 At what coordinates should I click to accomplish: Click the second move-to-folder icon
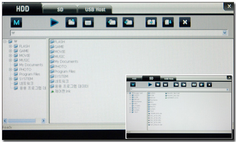[x=128, y=22]
